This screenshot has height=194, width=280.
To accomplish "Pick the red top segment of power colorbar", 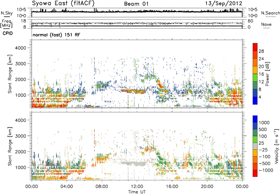I will point(255,47).
